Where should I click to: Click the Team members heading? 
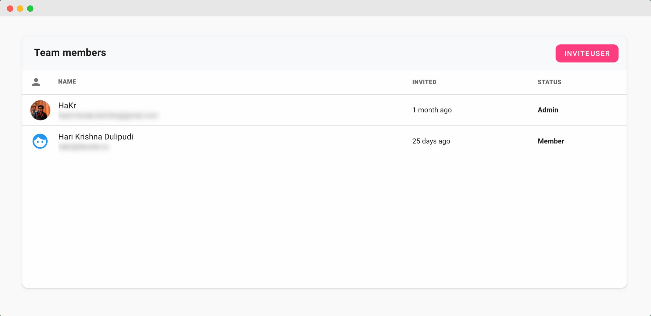(70, 53)
